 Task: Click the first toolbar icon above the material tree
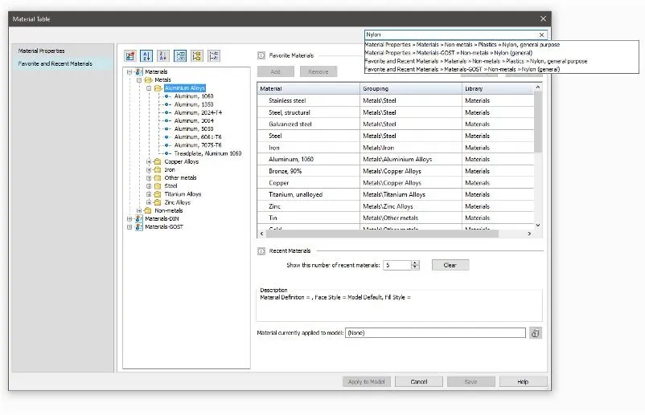(x=130, y=56)
